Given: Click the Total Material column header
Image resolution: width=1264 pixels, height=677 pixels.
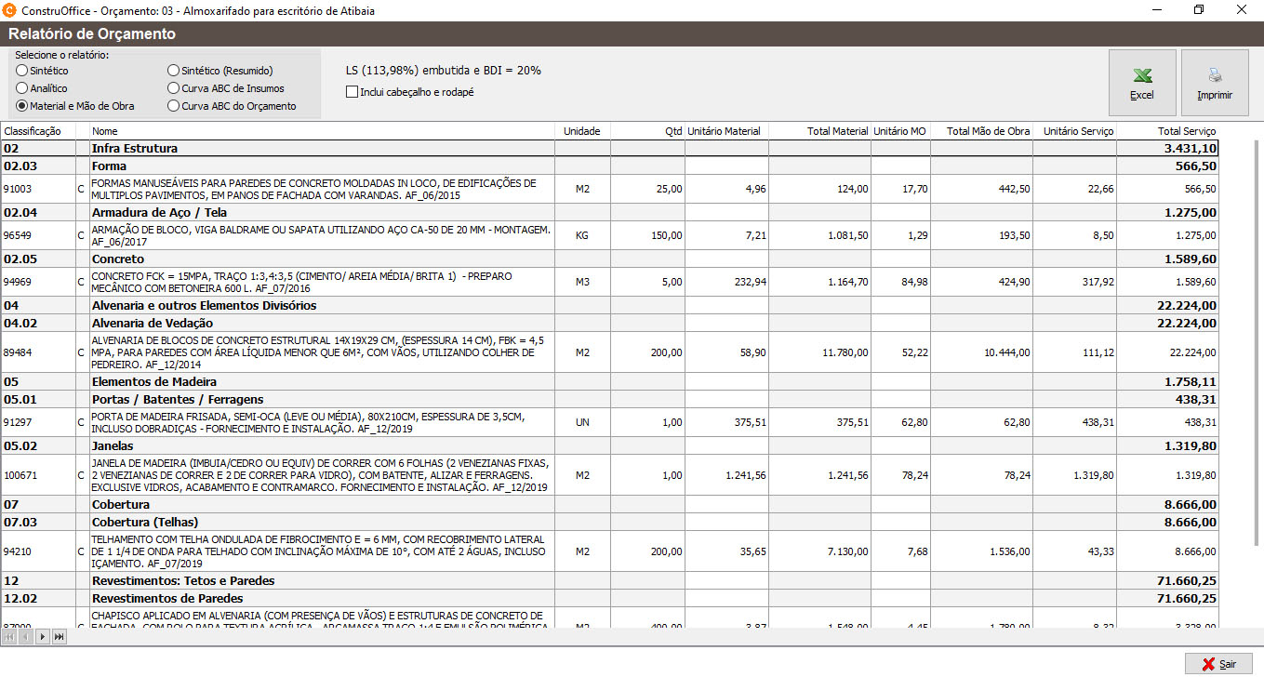Looking at the screenshot, I should tap(819, 131).
